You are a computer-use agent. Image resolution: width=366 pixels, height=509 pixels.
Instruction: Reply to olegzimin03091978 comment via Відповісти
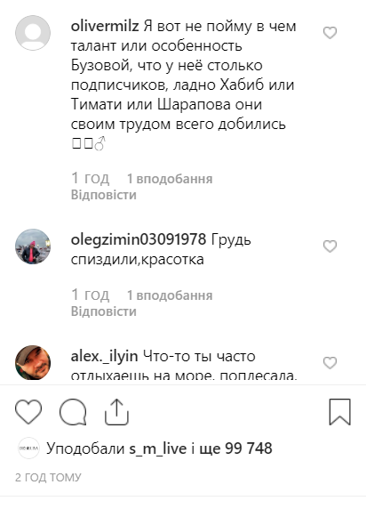pos(104,311)
